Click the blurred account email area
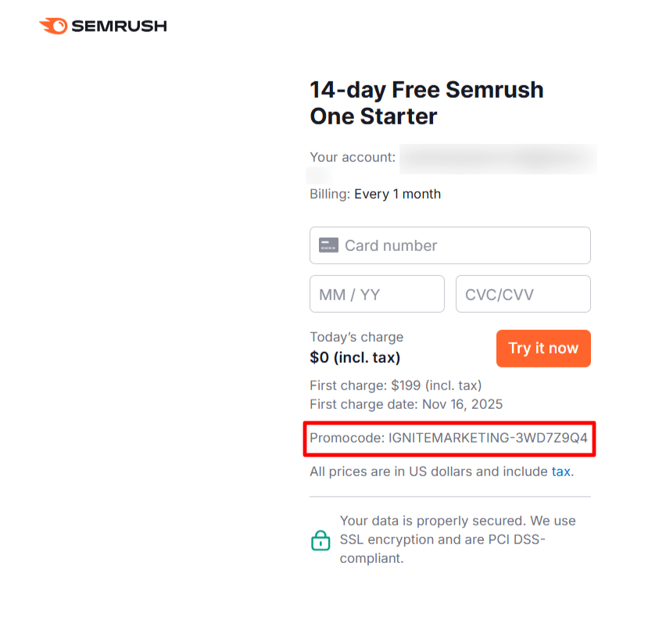This screenshot has width=666, height=627. 498,159
